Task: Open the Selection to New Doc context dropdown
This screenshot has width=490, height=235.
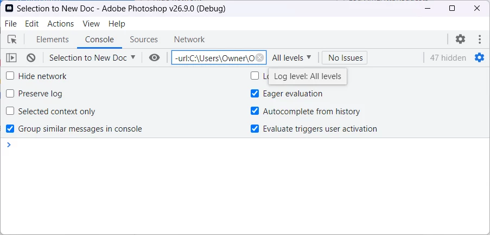Action: tap(92, 58)
